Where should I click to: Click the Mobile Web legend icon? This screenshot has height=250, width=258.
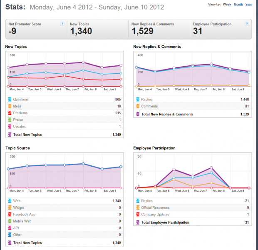10,221
